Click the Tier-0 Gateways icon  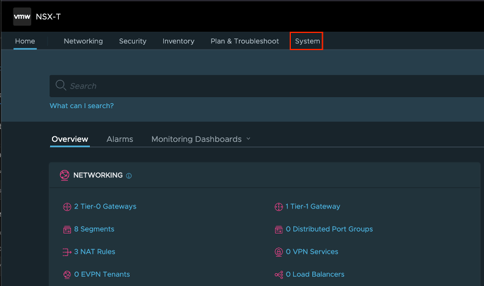click(67, 207)
